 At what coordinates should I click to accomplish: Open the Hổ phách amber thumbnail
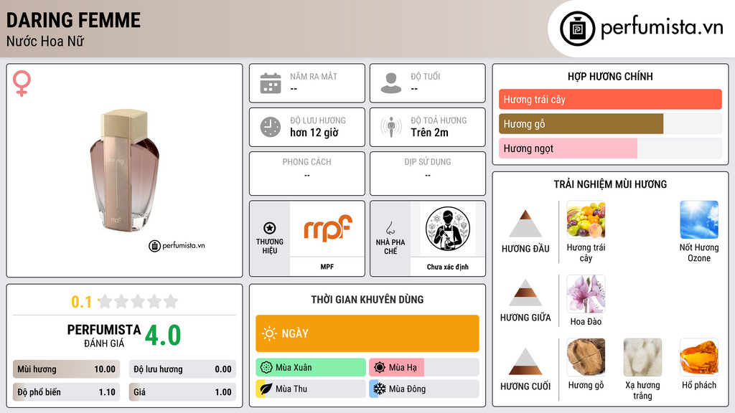pyautogui.click(x=699, y=357)
